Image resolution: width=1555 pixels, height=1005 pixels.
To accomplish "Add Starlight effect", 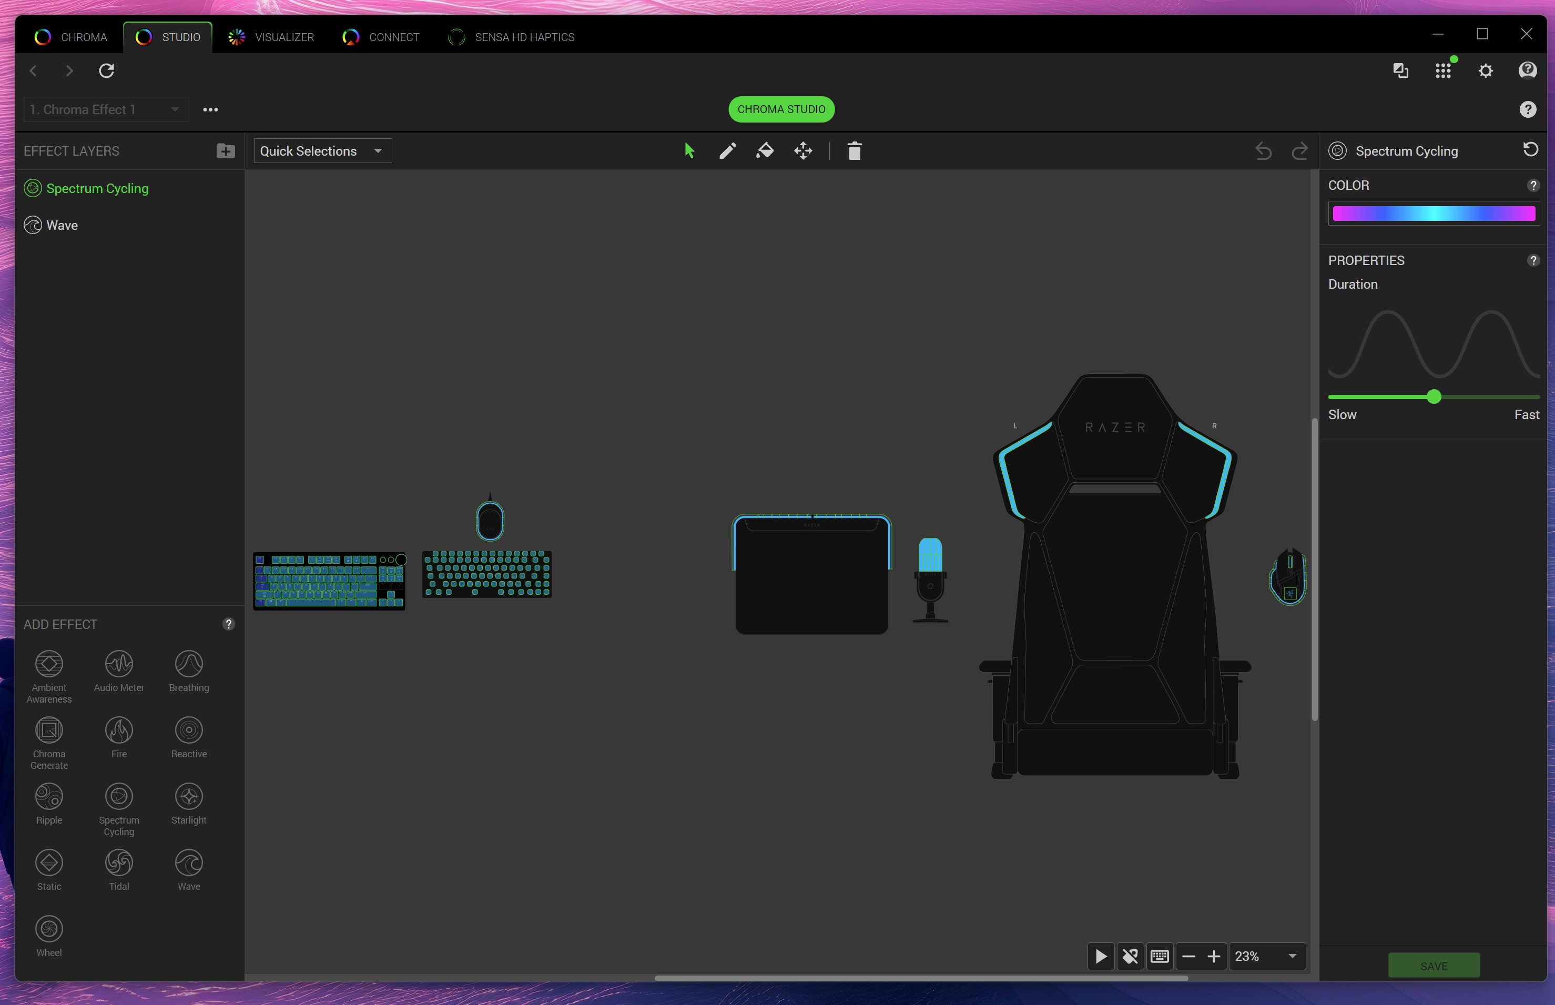I will (189, 804).
